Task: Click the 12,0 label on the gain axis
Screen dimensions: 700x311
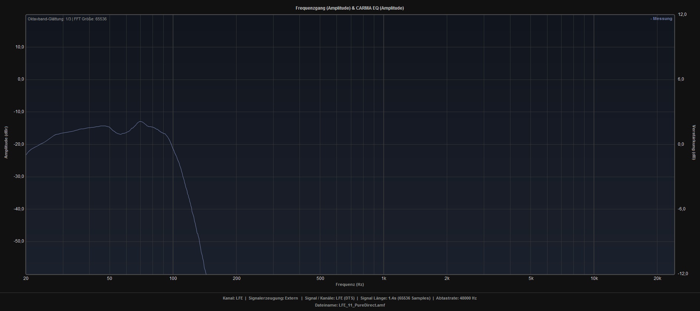Action: pyautogui.click(x=682, y=14)
